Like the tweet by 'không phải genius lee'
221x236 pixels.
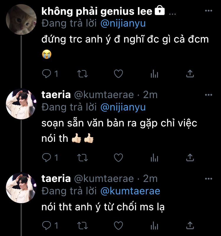[118, 74]
